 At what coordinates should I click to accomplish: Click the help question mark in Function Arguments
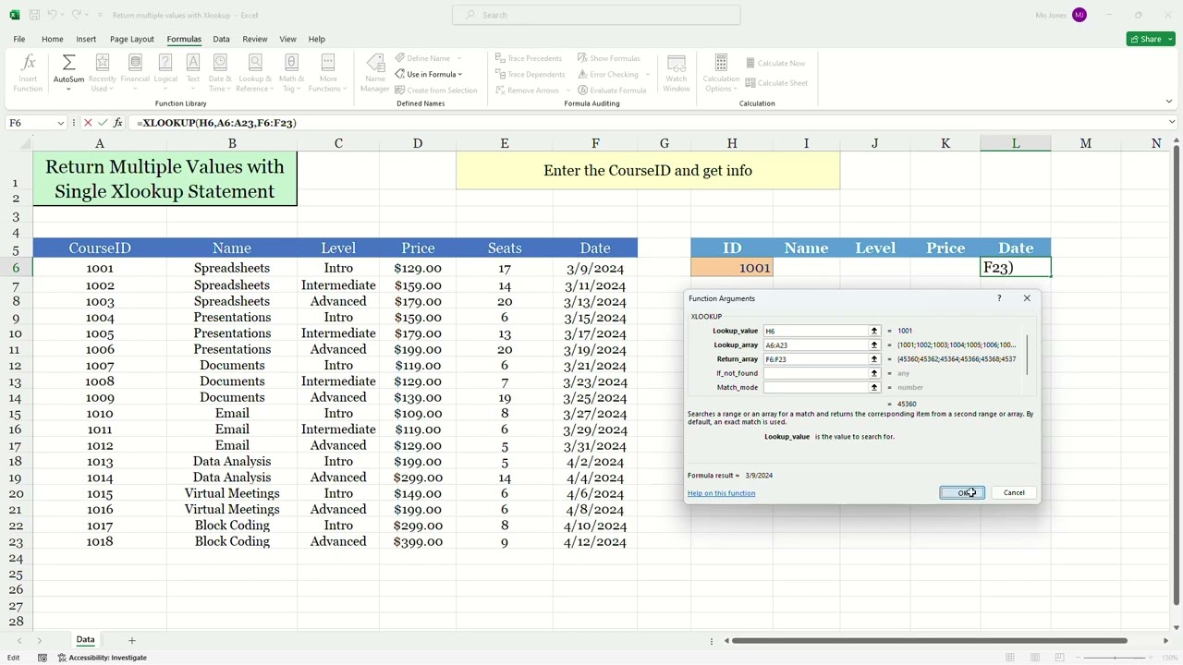(999, 298)
